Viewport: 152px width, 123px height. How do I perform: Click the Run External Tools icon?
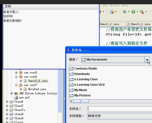click(142, 12)
